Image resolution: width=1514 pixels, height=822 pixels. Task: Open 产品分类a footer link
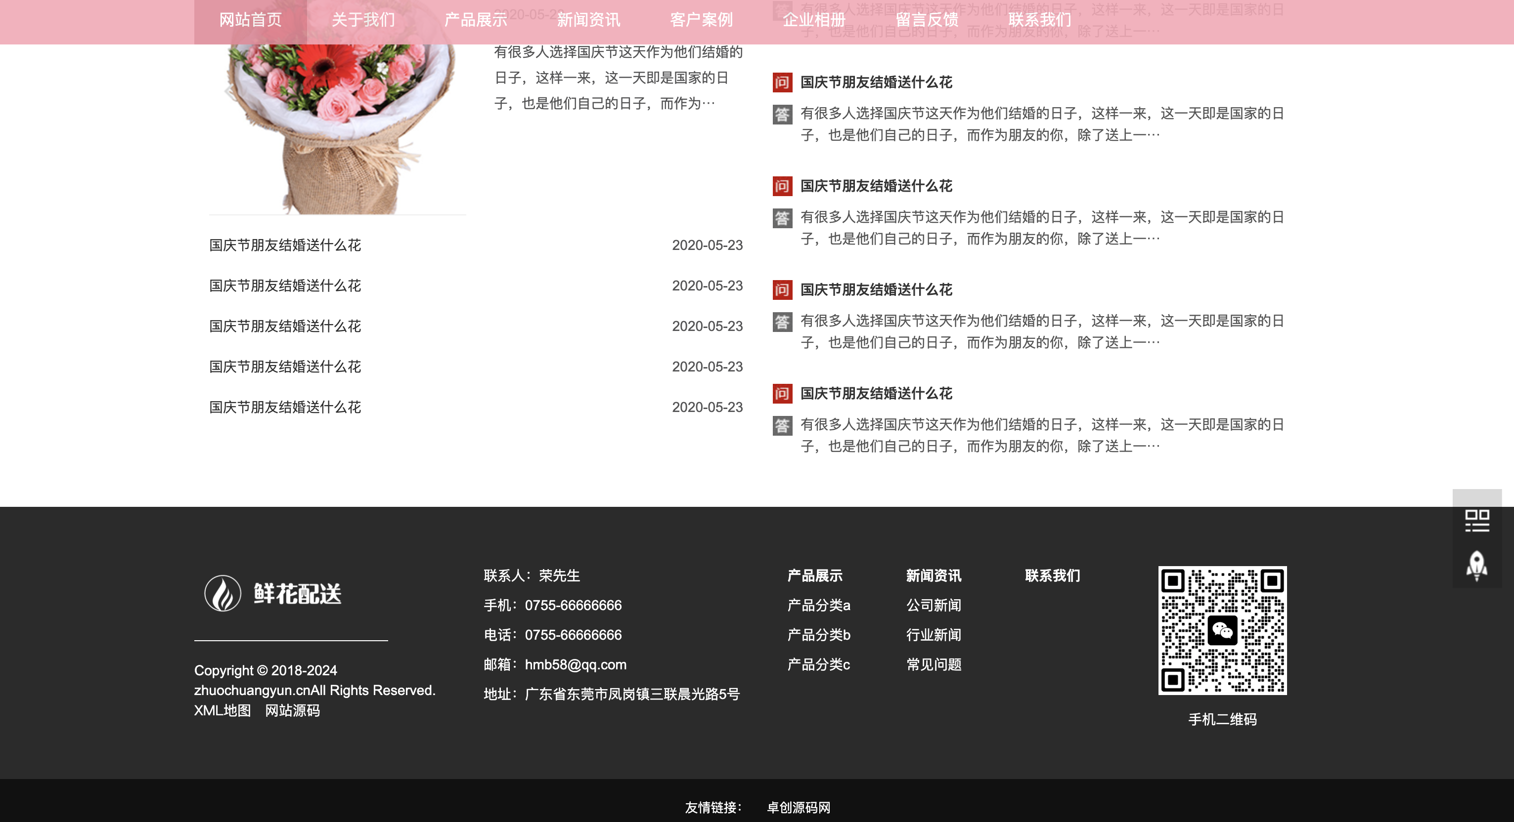(x=818, y=605)
